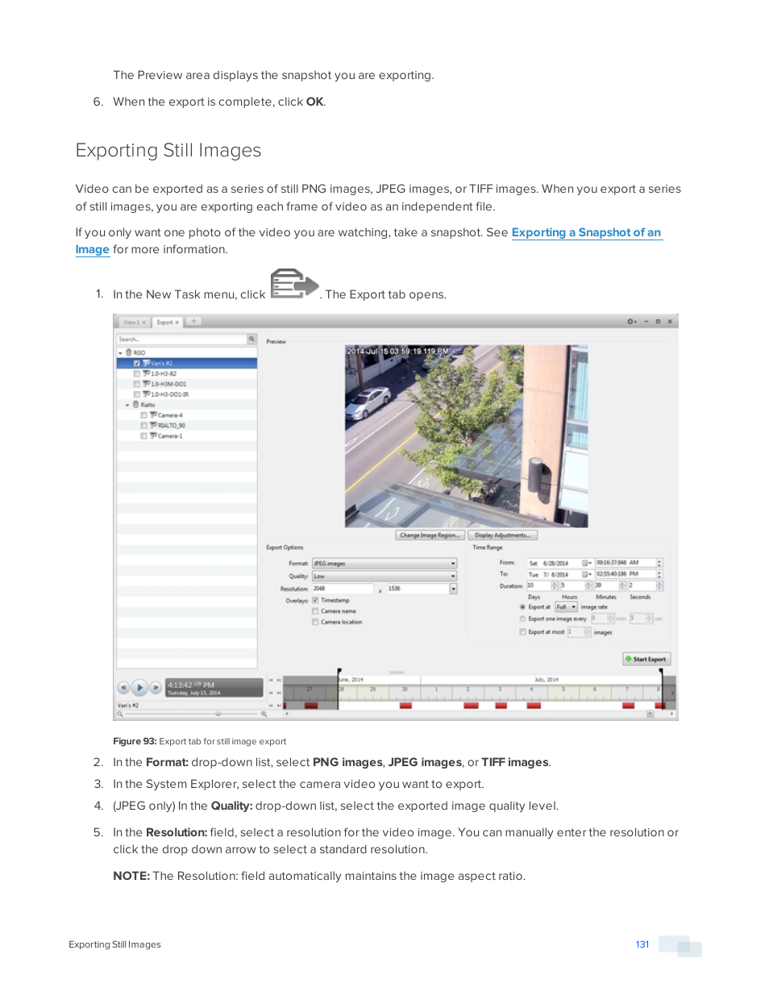
Task: Click the preview snapshot image
Action: point(467,436)
